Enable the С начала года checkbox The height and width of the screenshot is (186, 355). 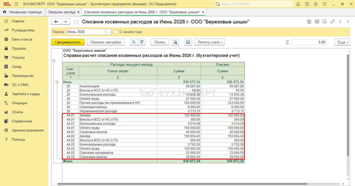coord(116,32)
